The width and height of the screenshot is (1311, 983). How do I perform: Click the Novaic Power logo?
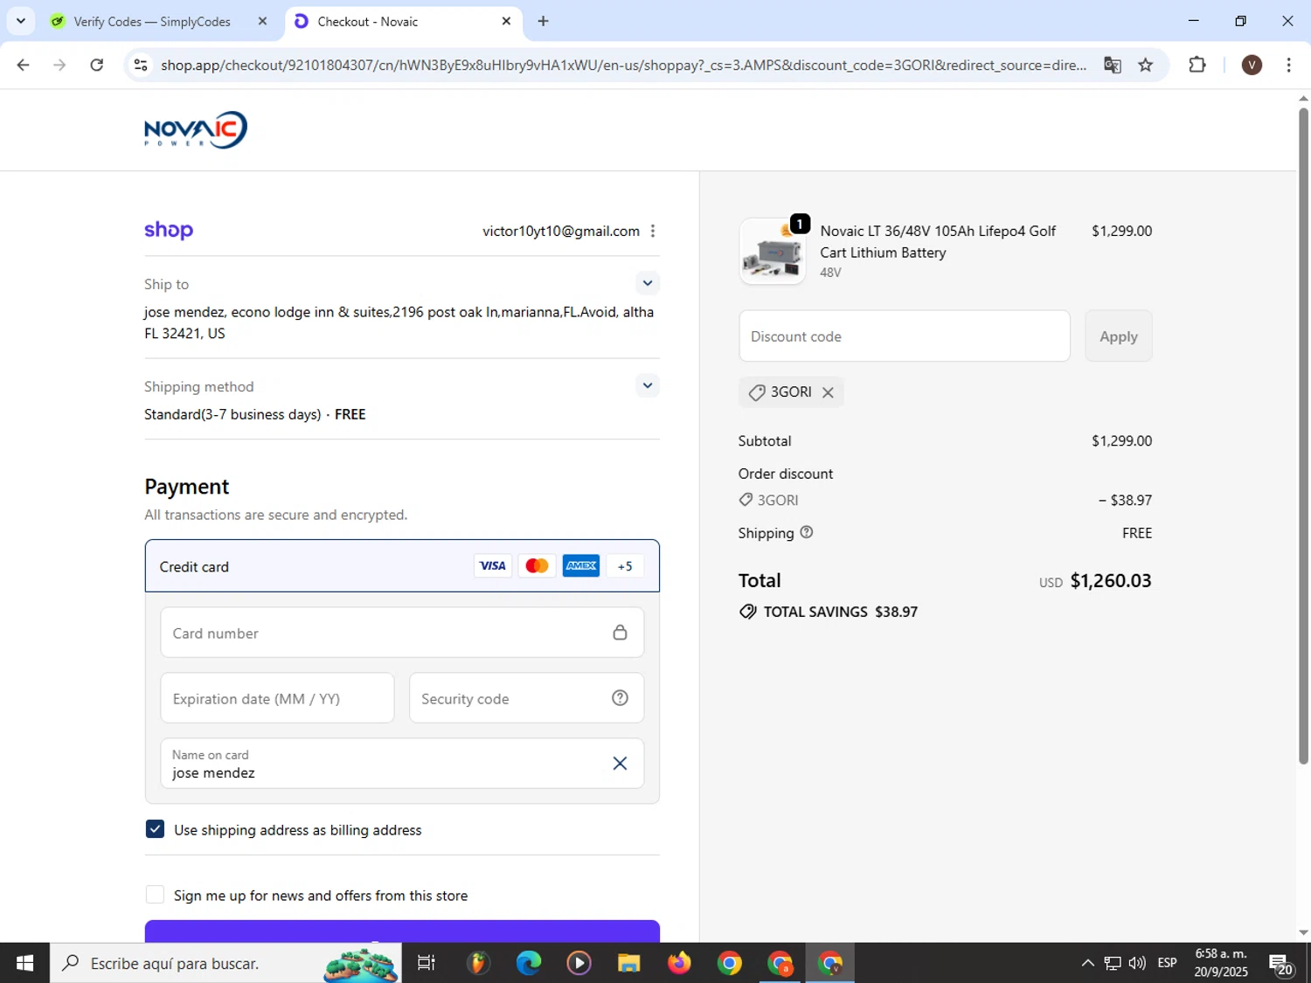click(196, 129)
